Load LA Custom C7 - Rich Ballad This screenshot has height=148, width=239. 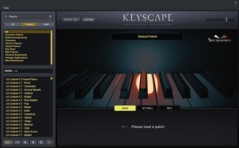point(21,100)
